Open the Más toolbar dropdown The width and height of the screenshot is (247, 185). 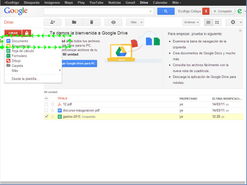click(x=135, y=22)
